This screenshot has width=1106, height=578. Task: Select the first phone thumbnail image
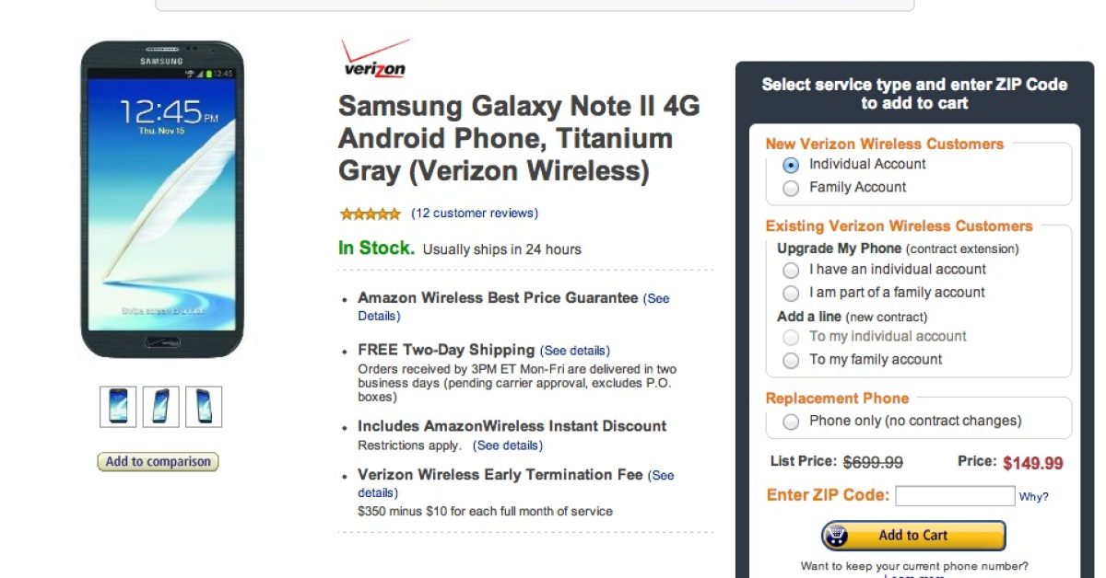tap(118, 407)
